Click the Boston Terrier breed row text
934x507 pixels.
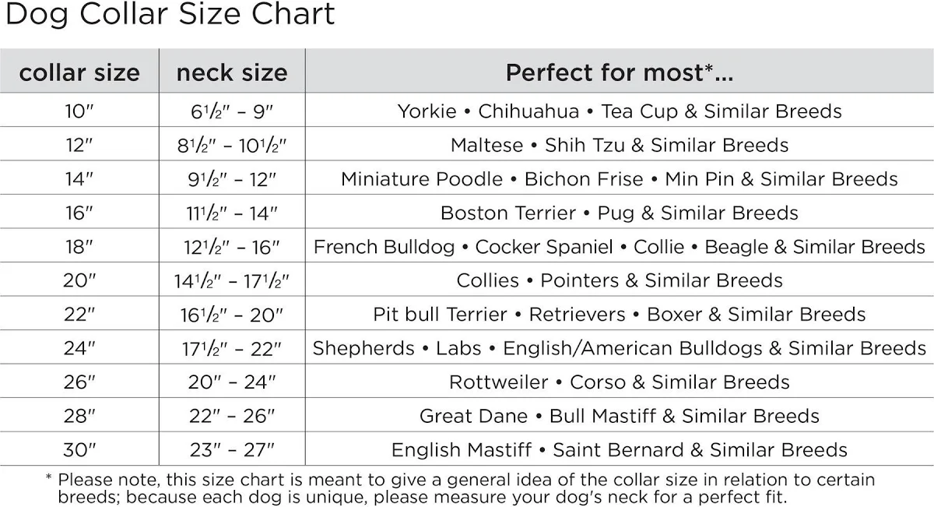coord(619,213)
